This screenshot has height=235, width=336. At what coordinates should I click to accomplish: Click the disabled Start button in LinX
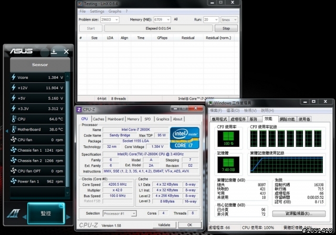pyautogui.click(x=91, y=28)
